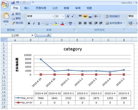
Task: Apply cell borders icon
Action: pyautogui.click(x=47, y=23)
